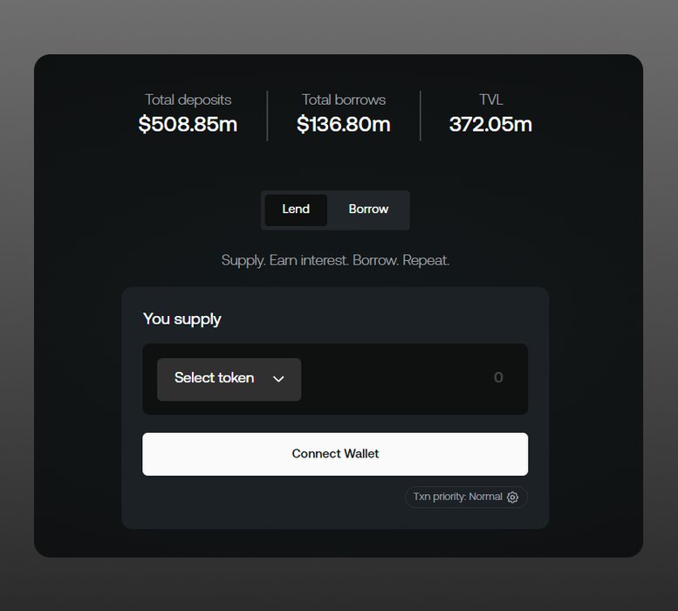Click the 372.05m TVL value
The height and width of the screenshot is (611, 678).
pyautogui.click(x=490, y=124)
